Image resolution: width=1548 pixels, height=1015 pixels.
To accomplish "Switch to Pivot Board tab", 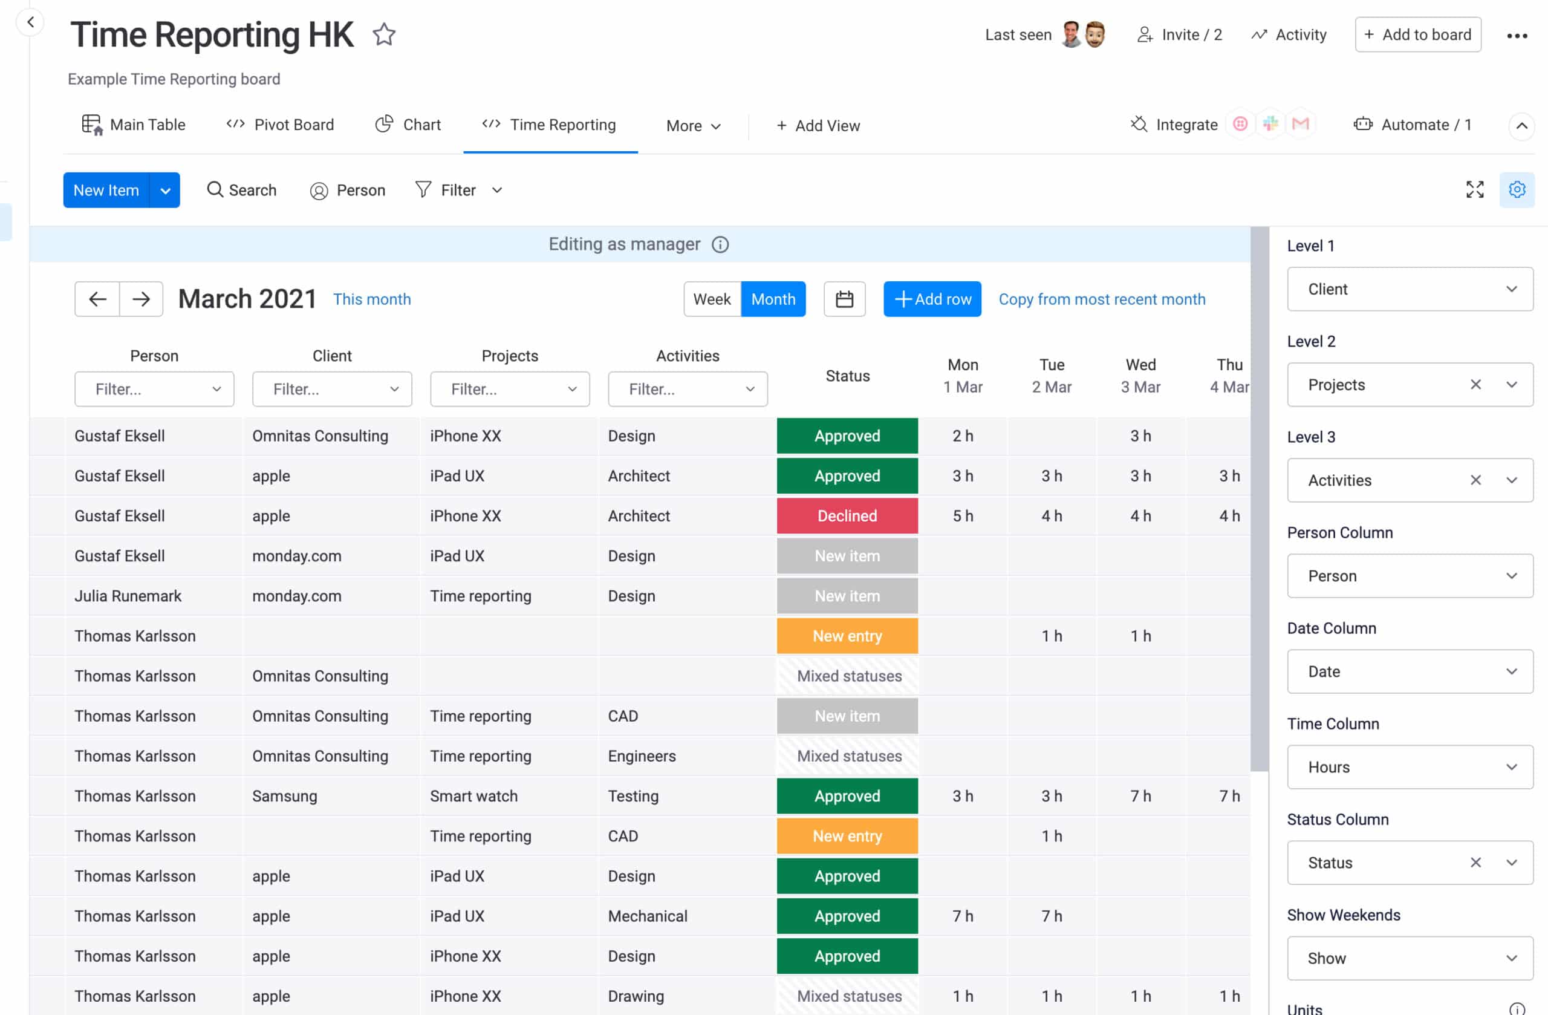I will tap(281, 124).
